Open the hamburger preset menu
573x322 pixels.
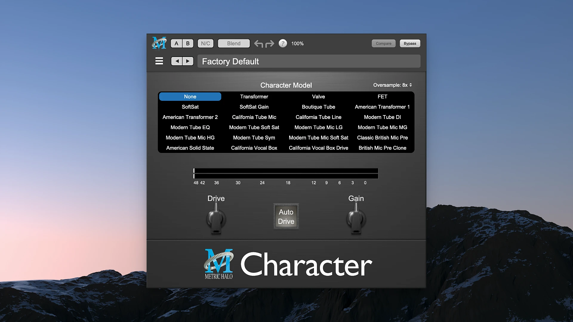coord(159,61)
